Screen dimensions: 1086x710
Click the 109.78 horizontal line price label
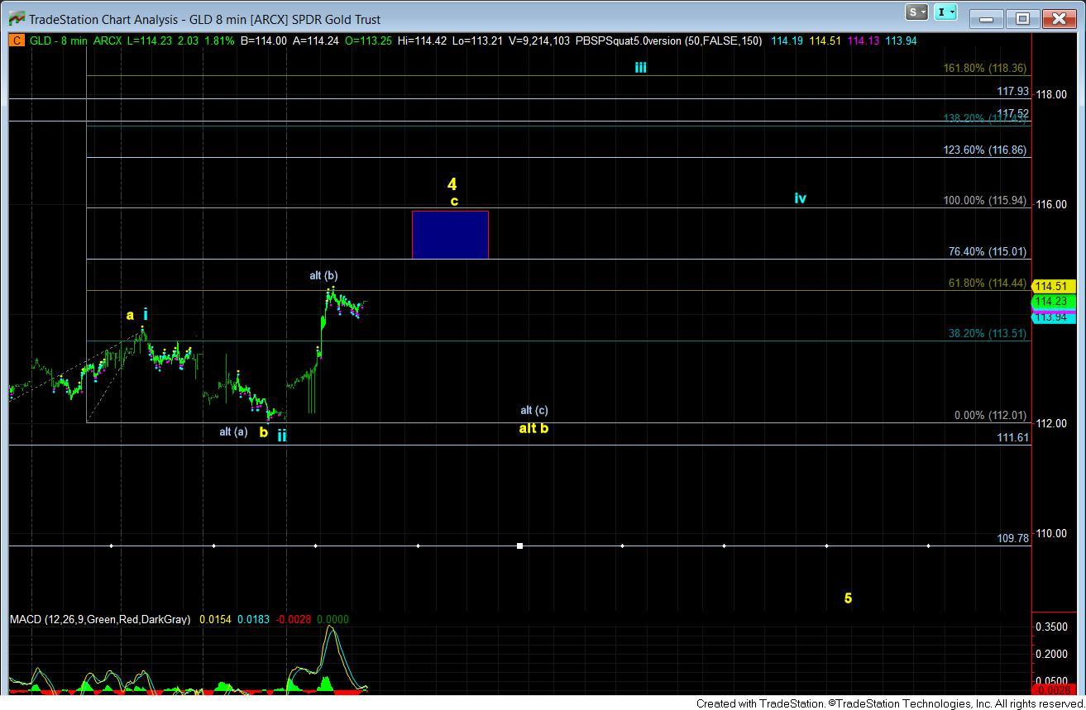point(1012,538)
